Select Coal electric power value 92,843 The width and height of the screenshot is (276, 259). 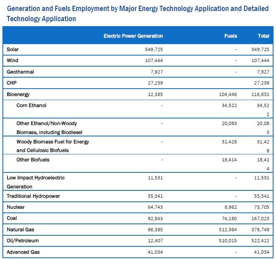point(155,219)
